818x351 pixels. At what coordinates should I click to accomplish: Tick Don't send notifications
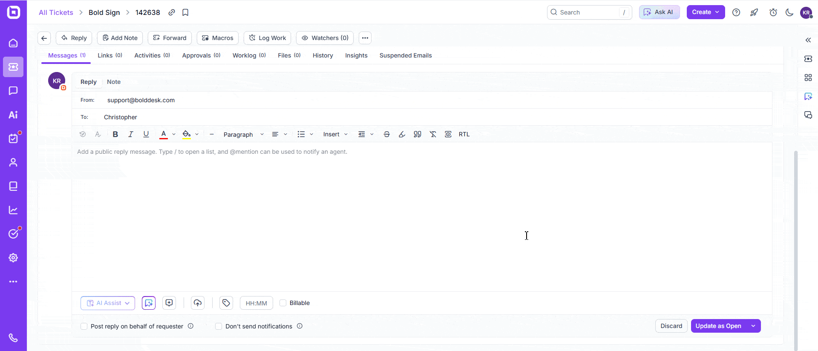[x=219, y=326]
